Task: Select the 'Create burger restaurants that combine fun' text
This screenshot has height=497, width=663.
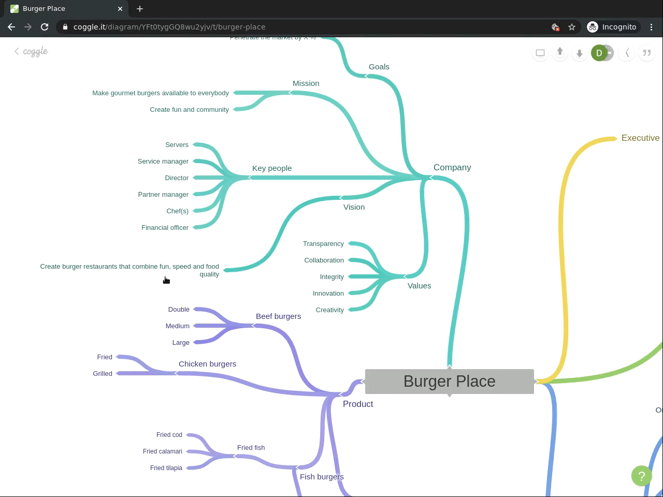Action: 129,270
